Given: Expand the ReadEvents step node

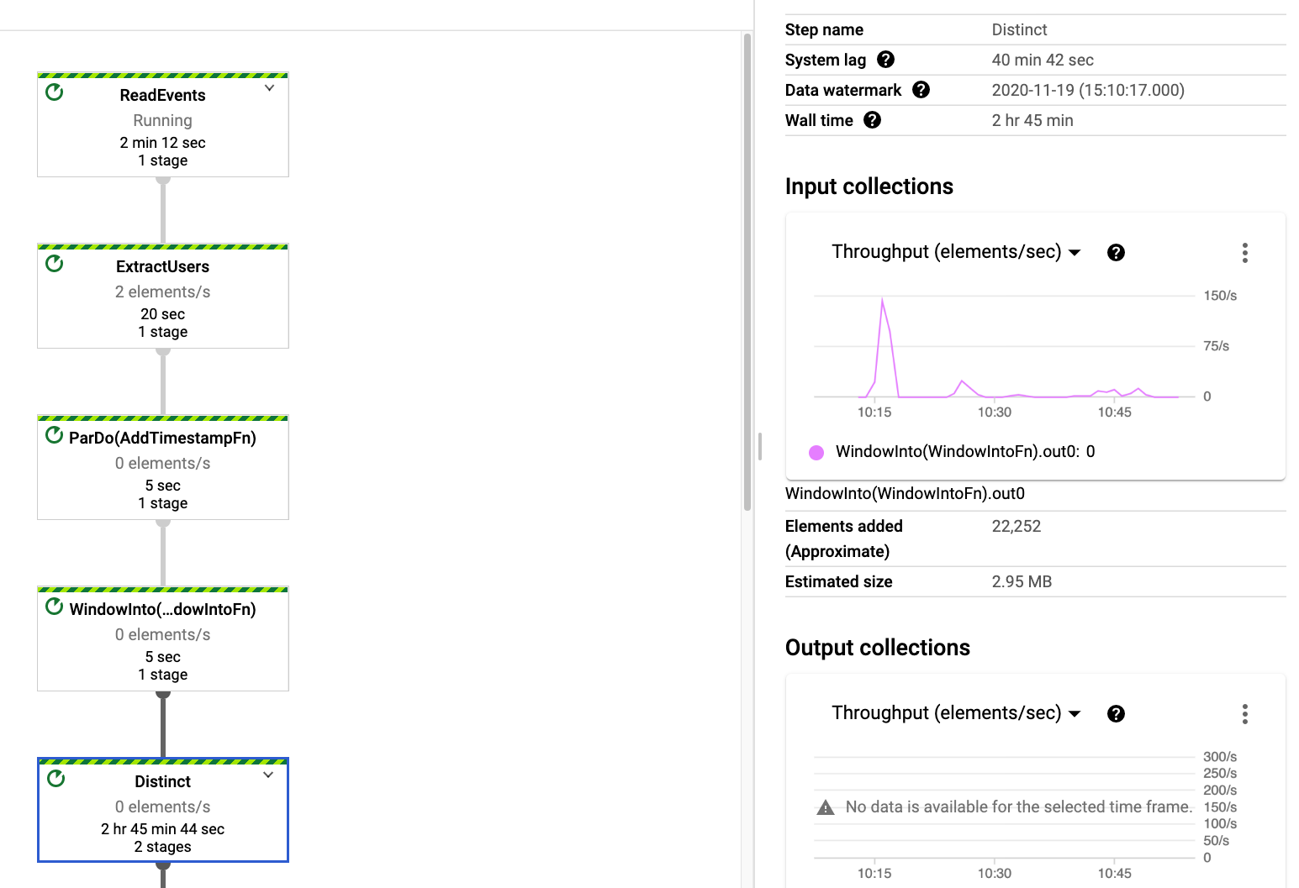Looking at the screenshot, I should point(269,88).
